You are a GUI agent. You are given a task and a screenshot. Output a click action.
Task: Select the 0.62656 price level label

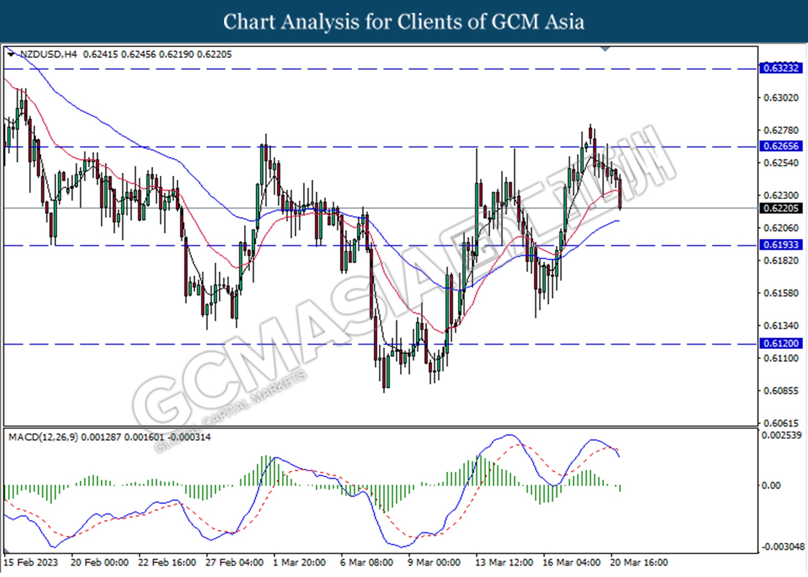781,146
